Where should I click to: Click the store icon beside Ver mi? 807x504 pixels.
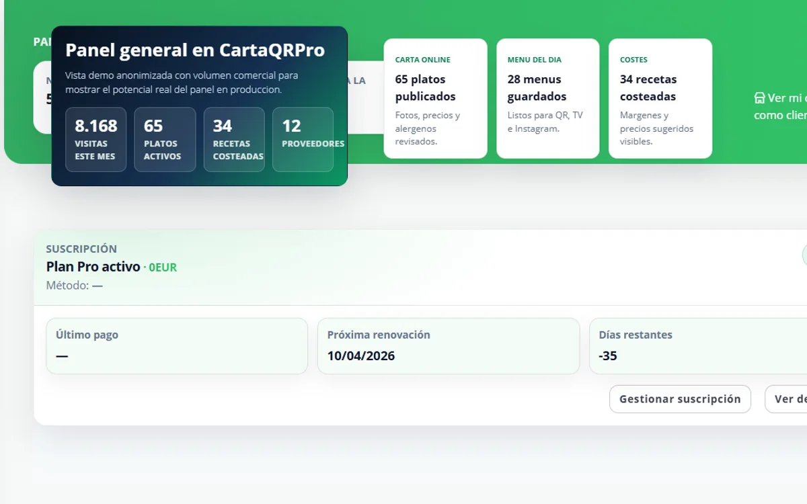click(759, 98)
